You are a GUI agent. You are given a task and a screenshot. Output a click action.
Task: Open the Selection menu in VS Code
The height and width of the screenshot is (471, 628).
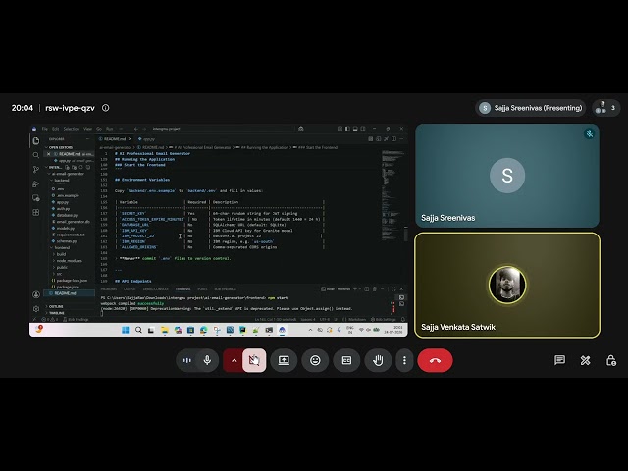point(72,129)
